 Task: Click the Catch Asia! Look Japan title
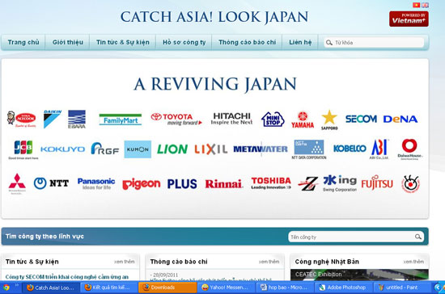[x=214, y=17]
